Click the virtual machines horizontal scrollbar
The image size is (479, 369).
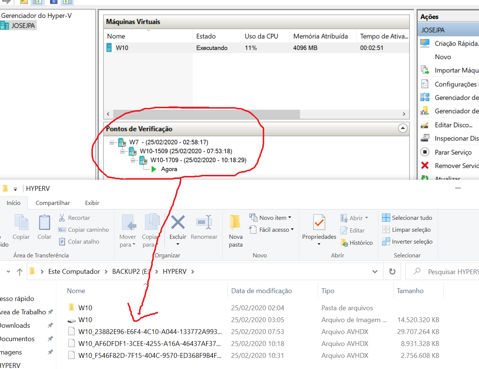pos(206,114)
